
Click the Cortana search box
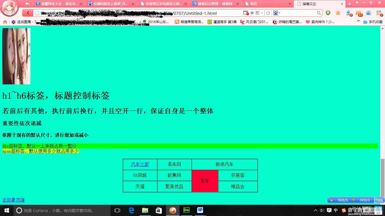click(62, 210)
